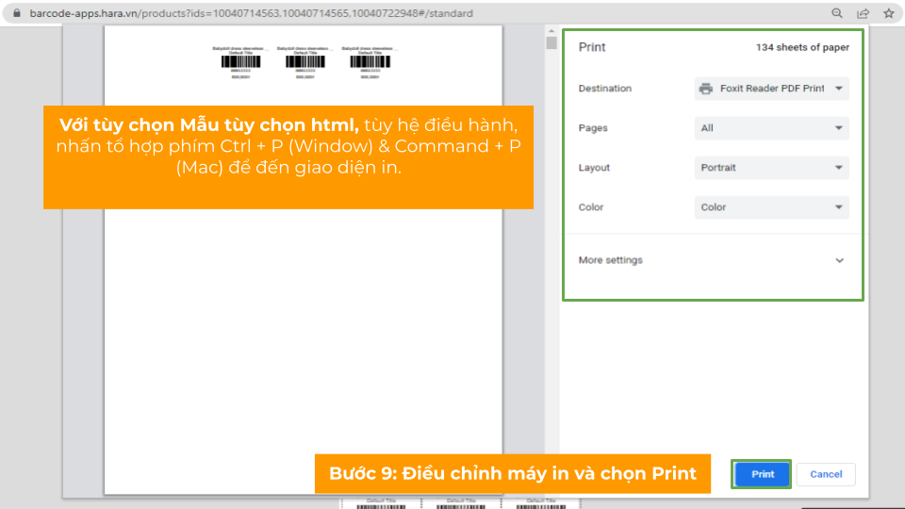Open the Destination printer dropdown

pos(771,89)
